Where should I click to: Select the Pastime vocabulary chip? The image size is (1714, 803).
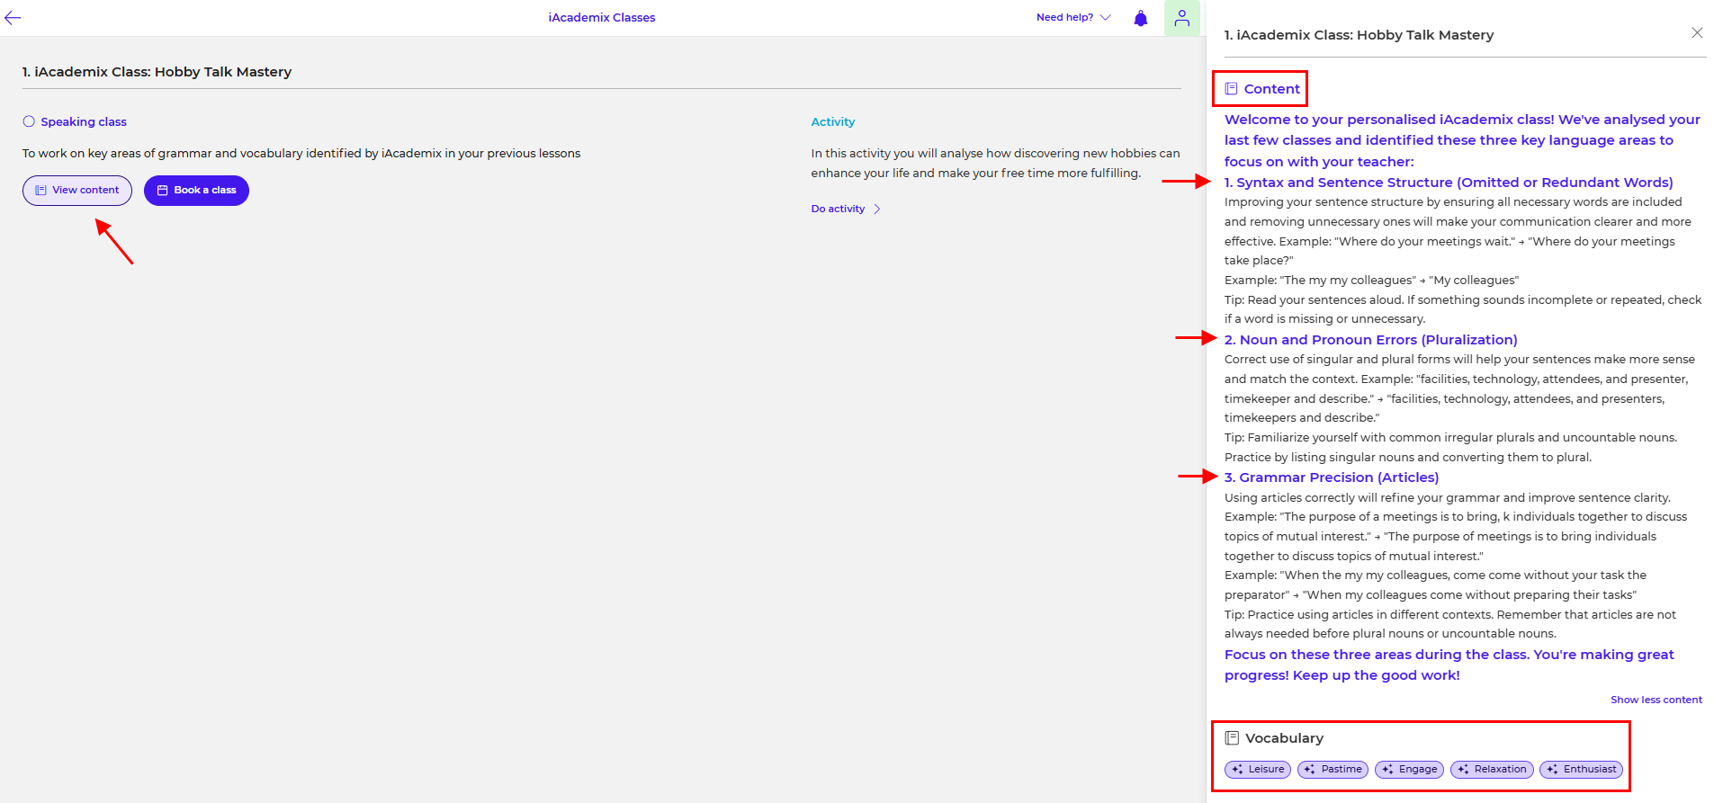1332,770
